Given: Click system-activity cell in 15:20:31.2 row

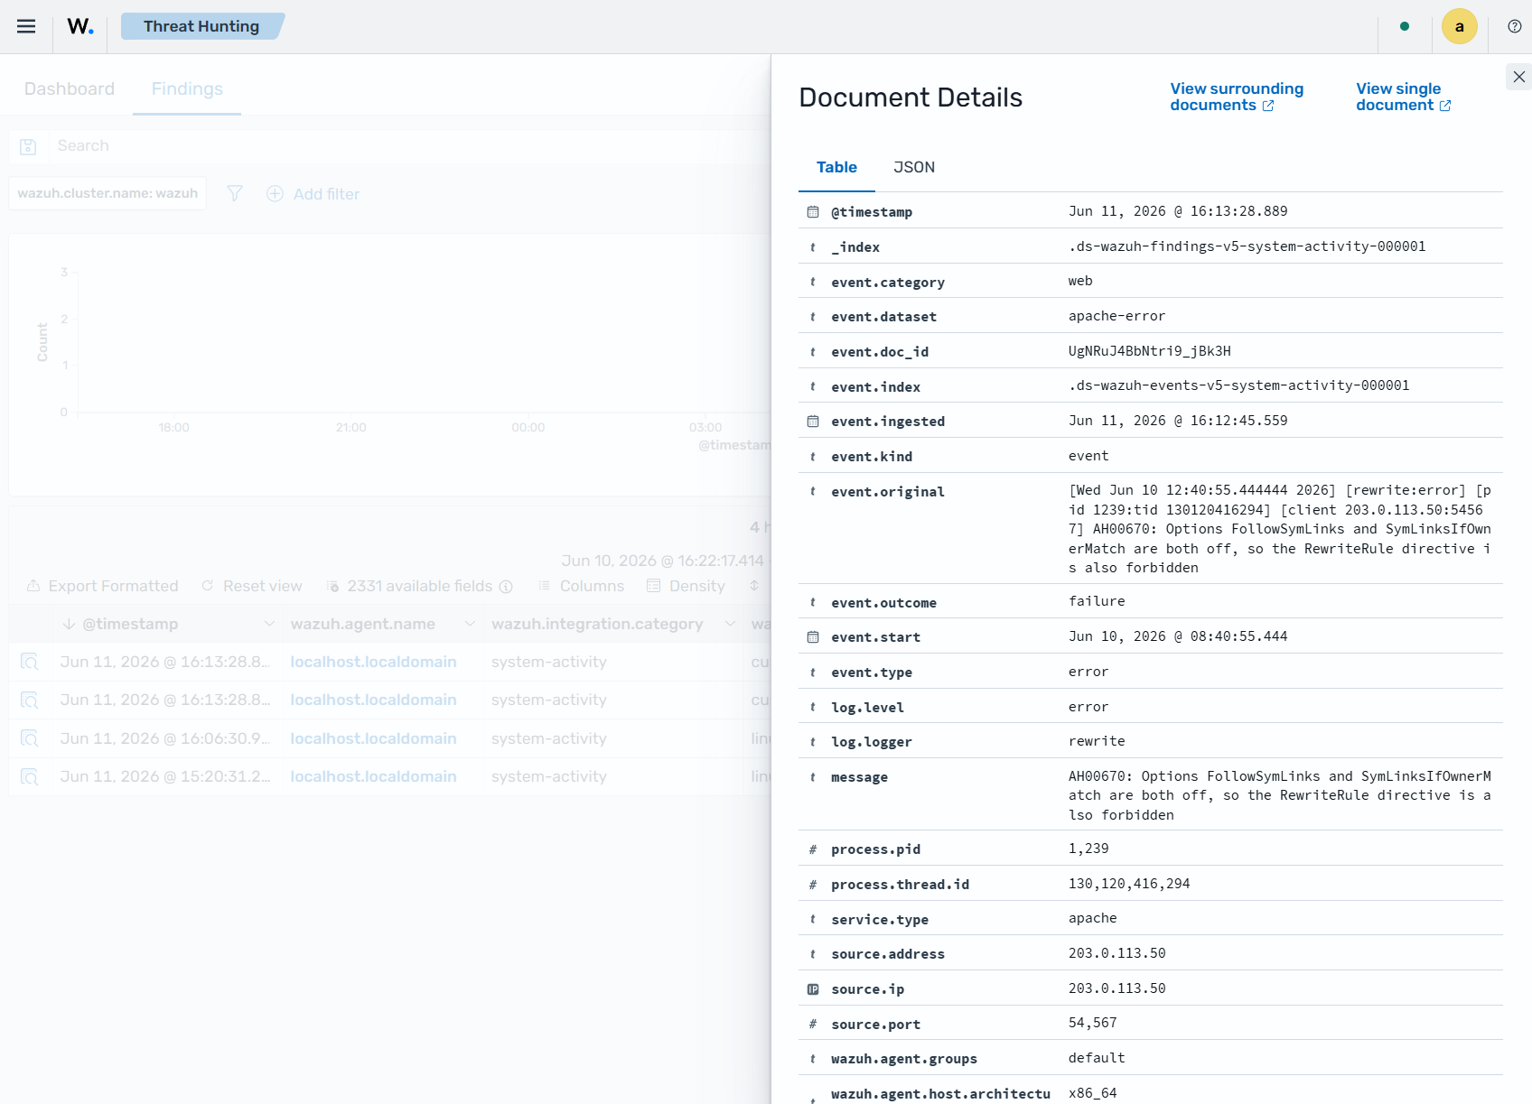Looking at the screenshot, I should click(x=549, y=776).
